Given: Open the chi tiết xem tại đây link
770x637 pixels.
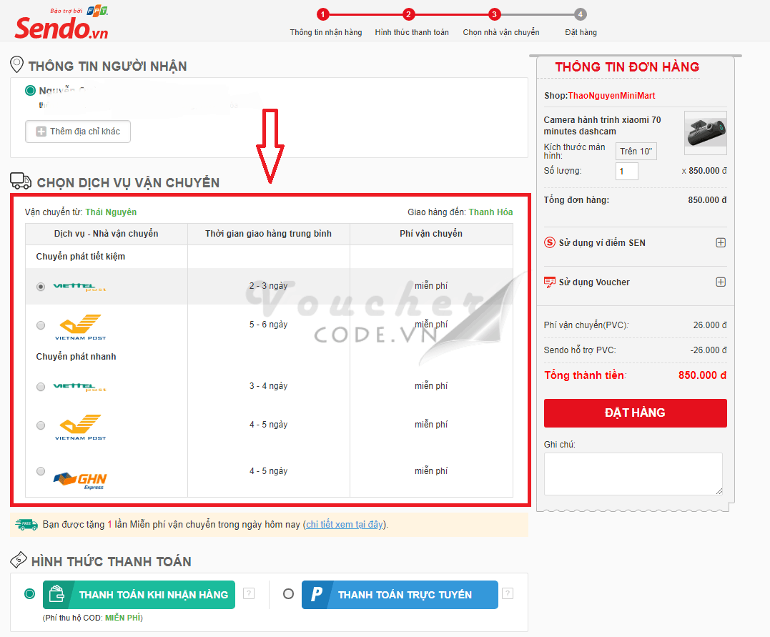Looking at the screenshot, I should tap(344, 525).
